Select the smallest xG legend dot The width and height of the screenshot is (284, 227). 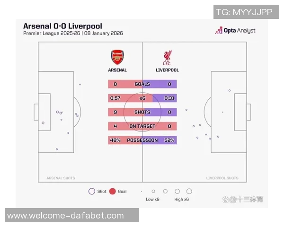coord(142,192)
